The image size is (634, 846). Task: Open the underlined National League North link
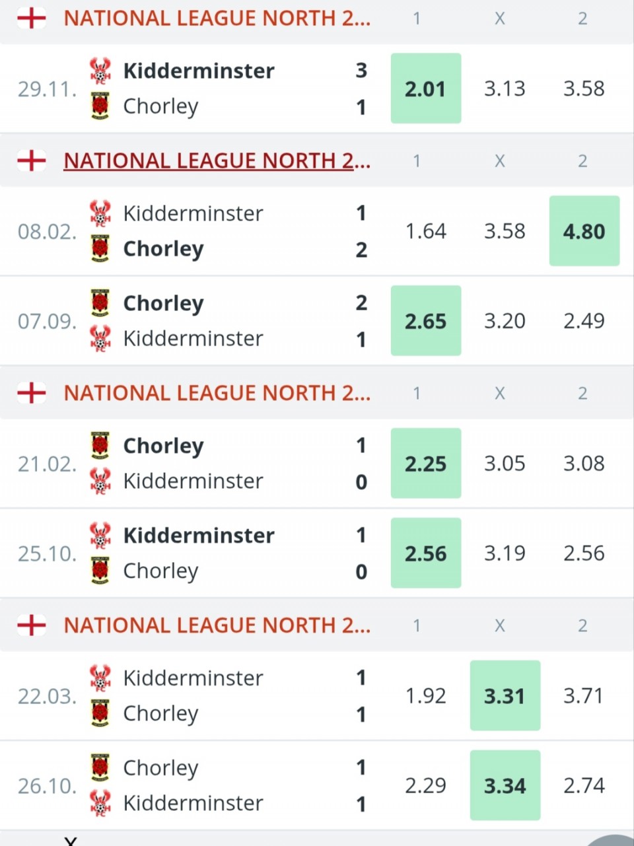coord(217,160)
